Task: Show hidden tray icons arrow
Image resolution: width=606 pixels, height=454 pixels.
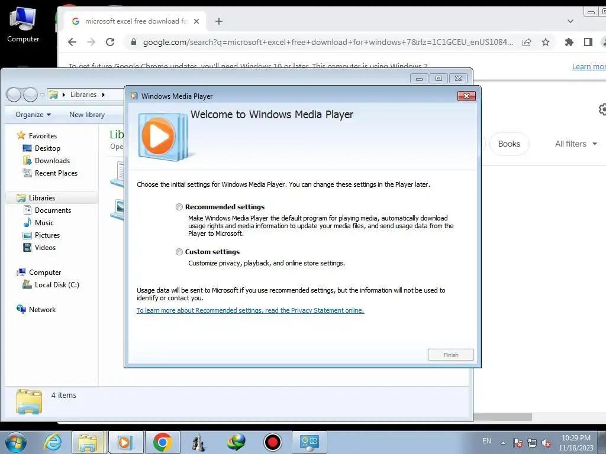Action: point(503,443)
